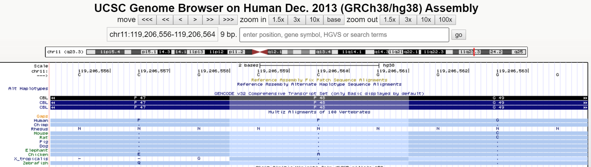This screenshot has height=167, width=591.
Task: Click the Pig species label
Action: click(44, 142)
